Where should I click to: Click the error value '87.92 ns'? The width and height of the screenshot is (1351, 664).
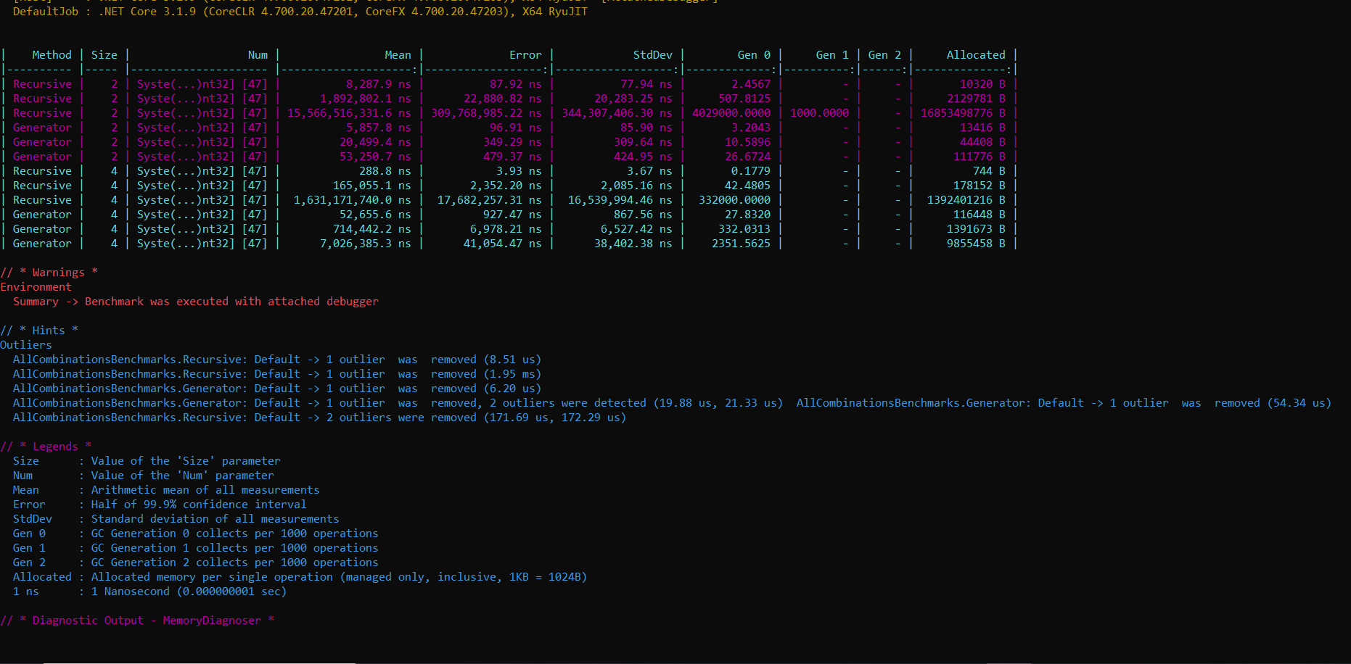click(515, 84)
